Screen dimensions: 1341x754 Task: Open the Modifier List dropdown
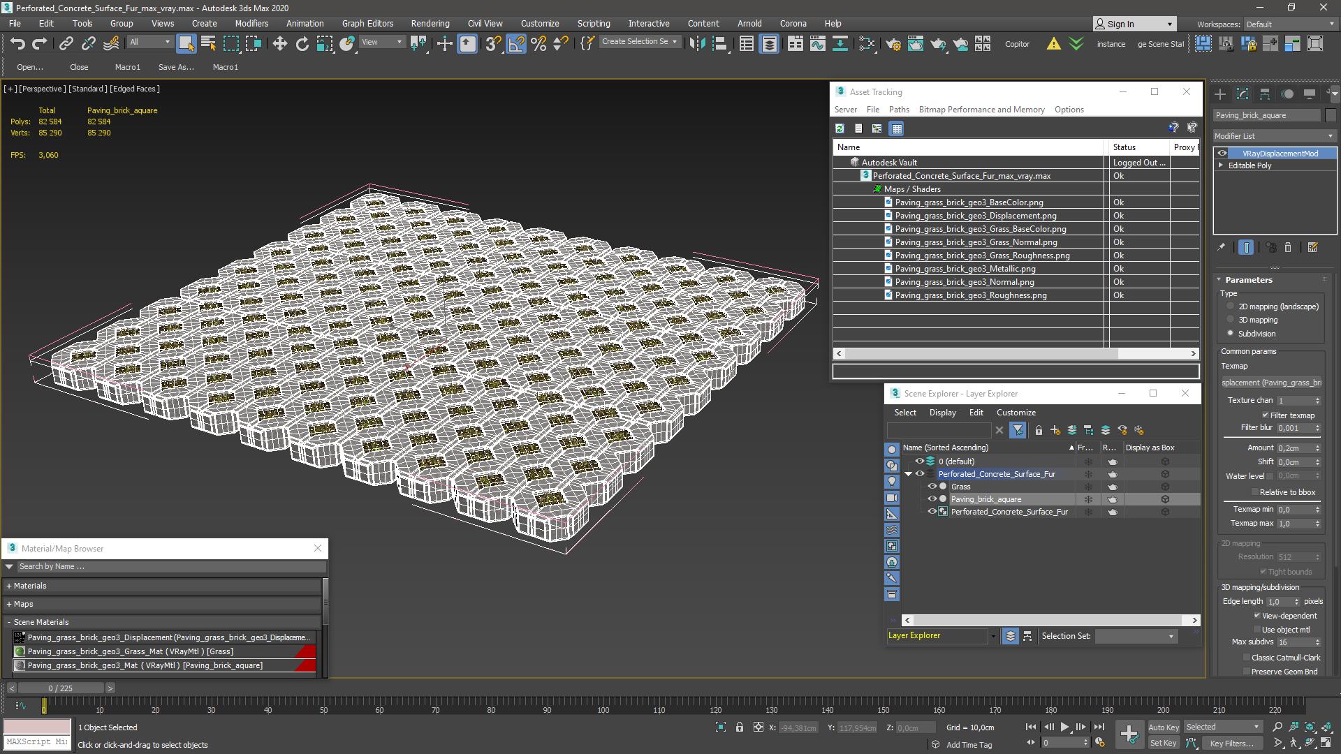tap(1275, 136)
